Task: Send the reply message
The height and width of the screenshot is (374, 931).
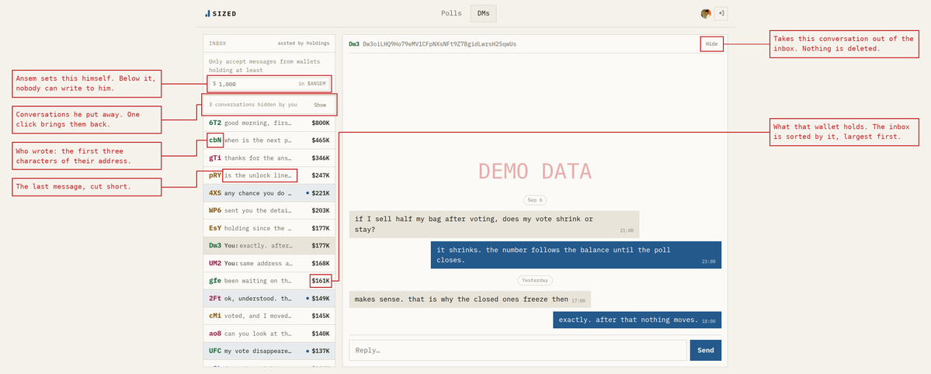Action: (x=705, y=350)
